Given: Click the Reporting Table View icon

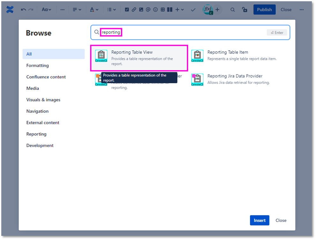Looking at the screenshot, I should point(101,56).
